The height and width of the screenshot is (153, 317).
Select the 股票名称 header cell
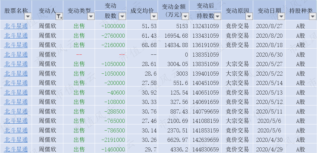pos(16,10)
